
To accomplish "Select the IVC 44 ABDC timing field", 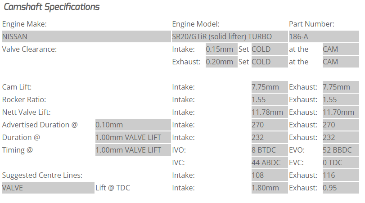I will click(x=269, y=162).
